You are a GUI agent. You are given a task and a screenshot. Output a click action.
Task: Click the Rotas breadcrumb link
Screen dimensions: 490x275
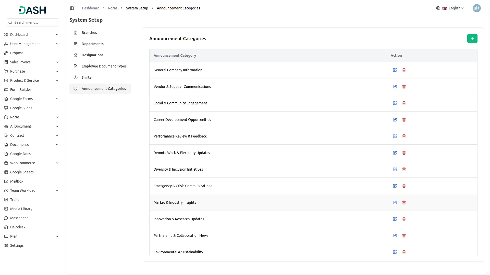[x=113, y=8]
